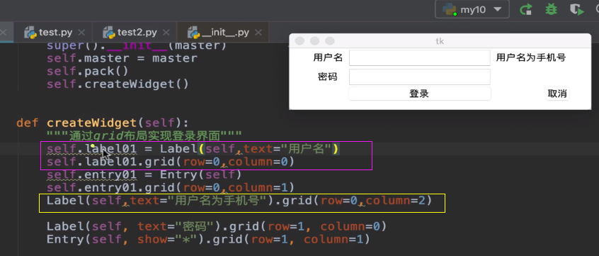Run with coverage shield icon
Image resolution: width=599 pixels, height=256 pixels.
tap(577, 9)
